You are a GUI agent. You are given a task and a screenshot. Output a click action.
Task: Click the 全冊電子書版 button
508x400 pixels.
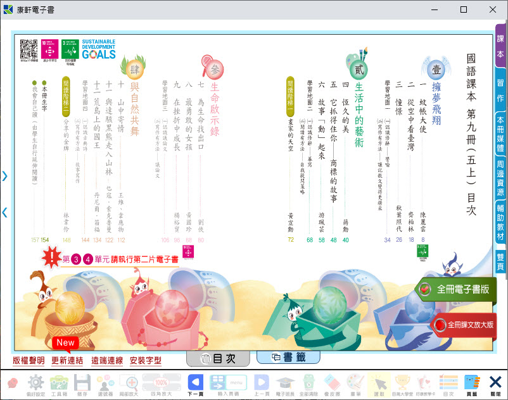pos(455,289)
